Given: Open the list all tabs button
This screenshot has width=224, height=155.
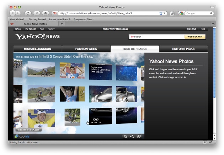Looking at the screenshot, I should click(x=213, y=24).
